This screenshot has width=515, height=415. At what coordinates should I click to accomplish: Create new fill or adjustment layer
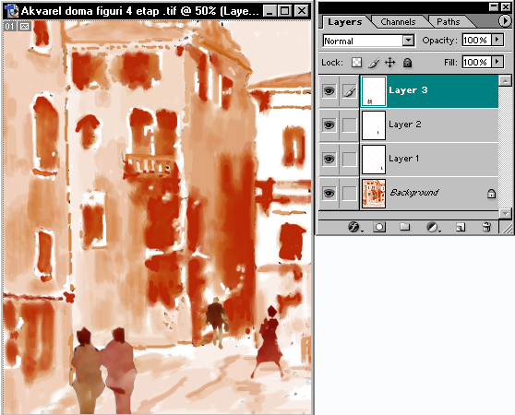(x=433, y=227)
